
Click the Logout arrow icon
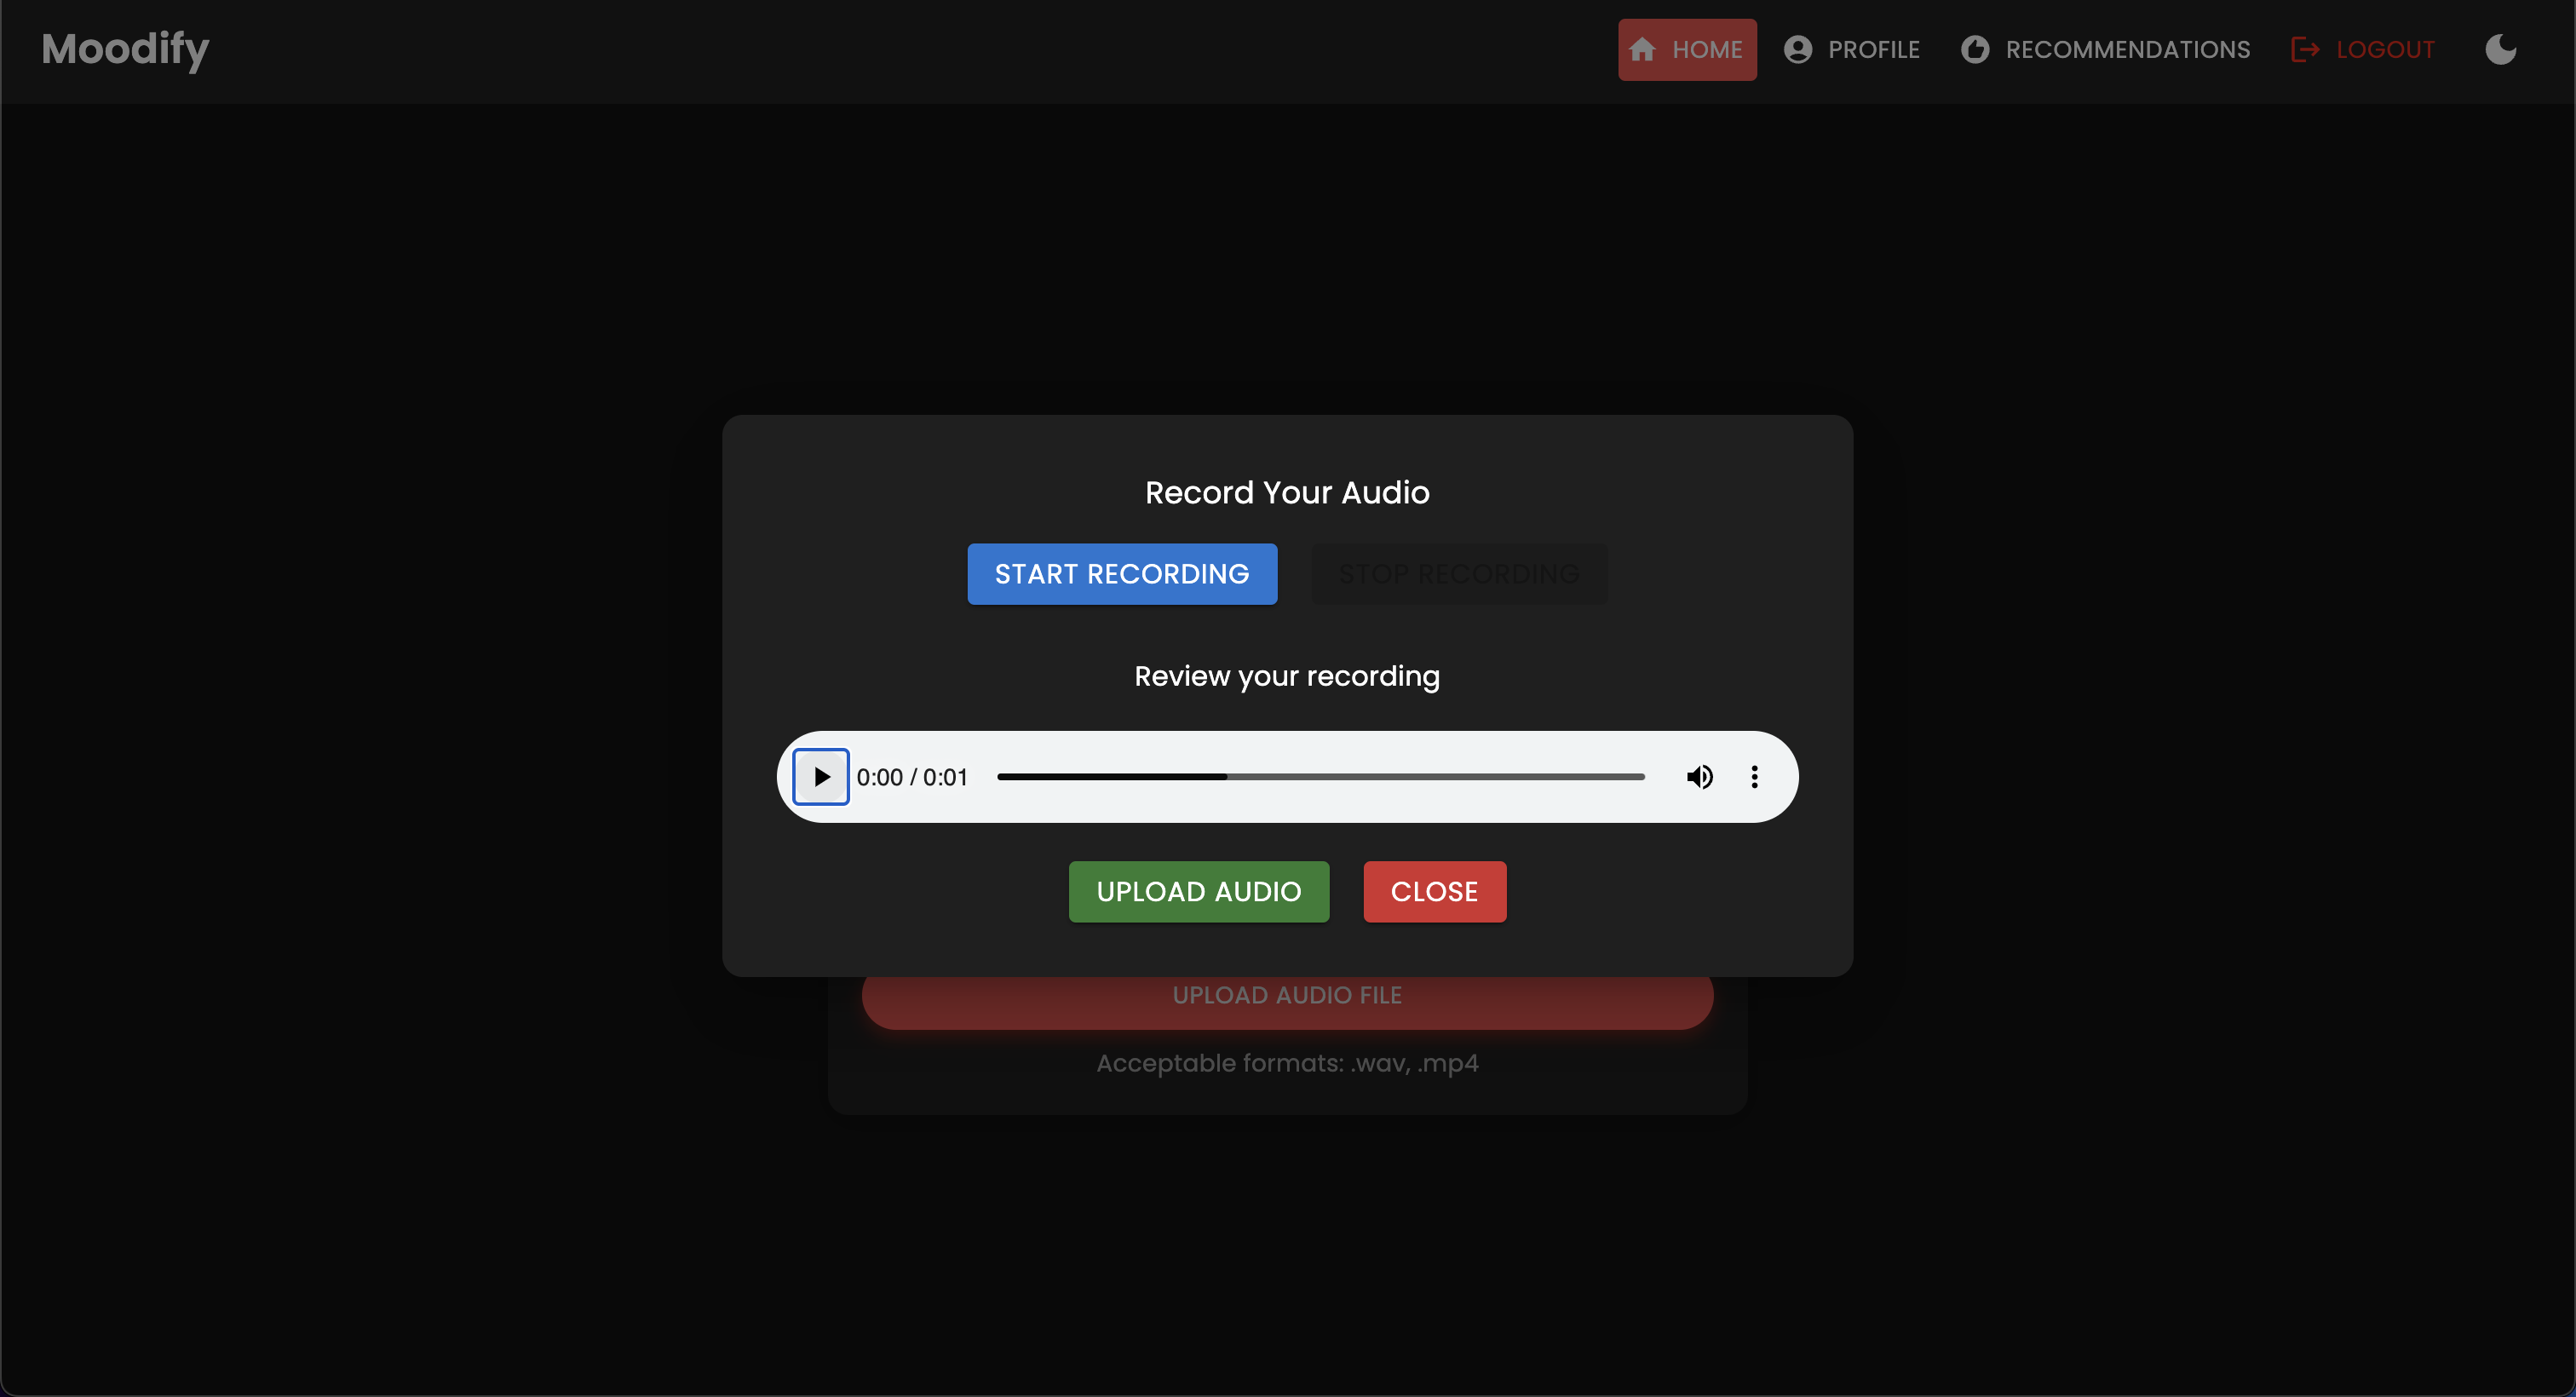point(2304,49)
